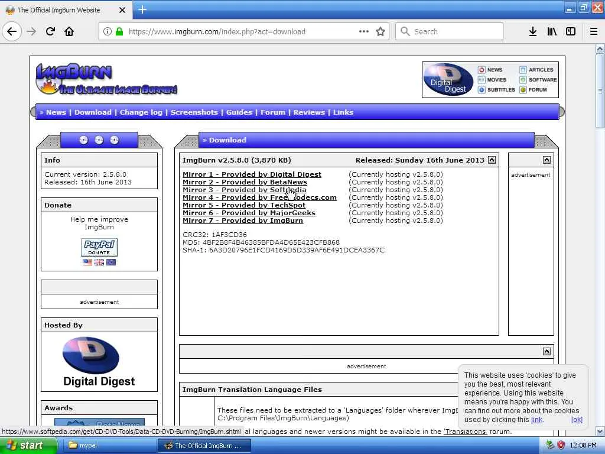
Task: Collapse the right advertisement panel
Action: (547, 160)
